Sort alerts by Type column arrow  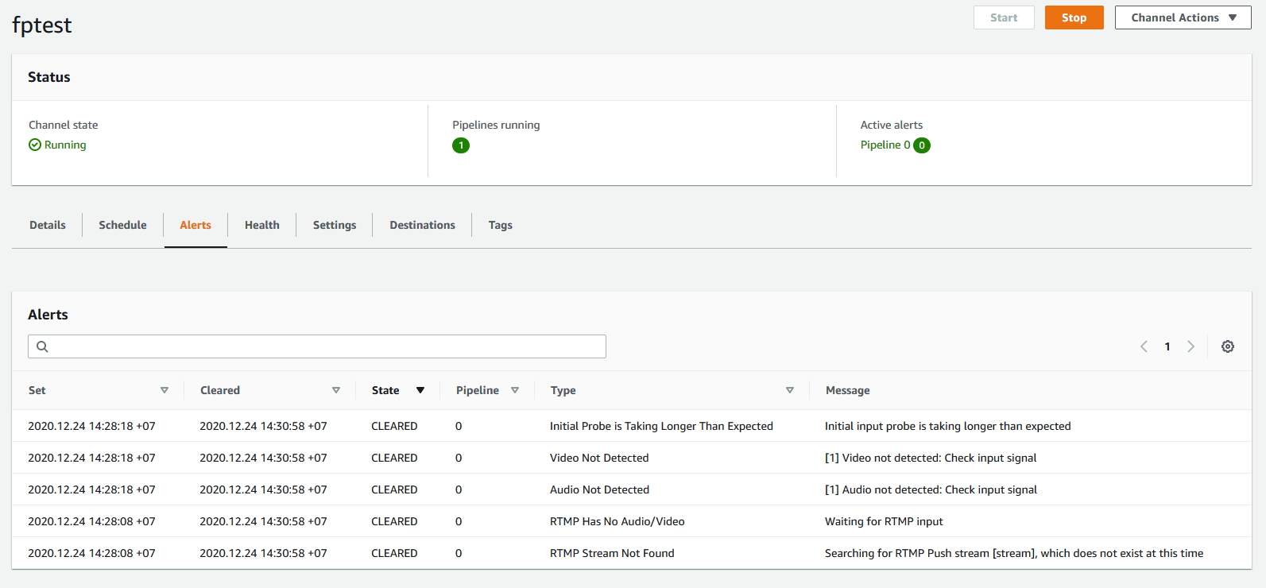click(x=790, y=390)
